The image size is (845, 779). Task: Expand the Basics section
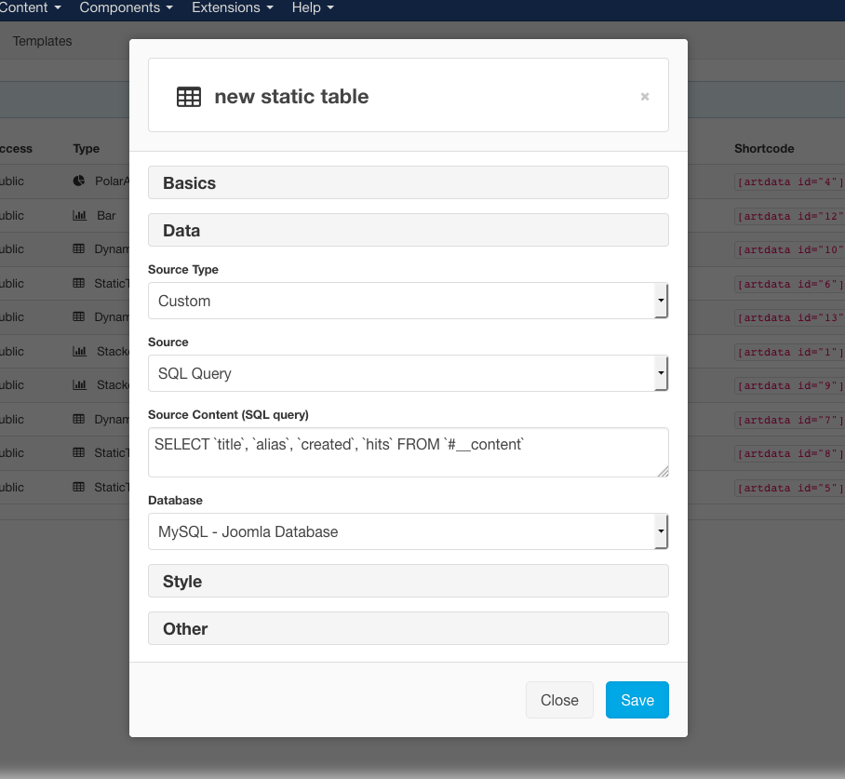pyautogui.click(x=408, y=182)
